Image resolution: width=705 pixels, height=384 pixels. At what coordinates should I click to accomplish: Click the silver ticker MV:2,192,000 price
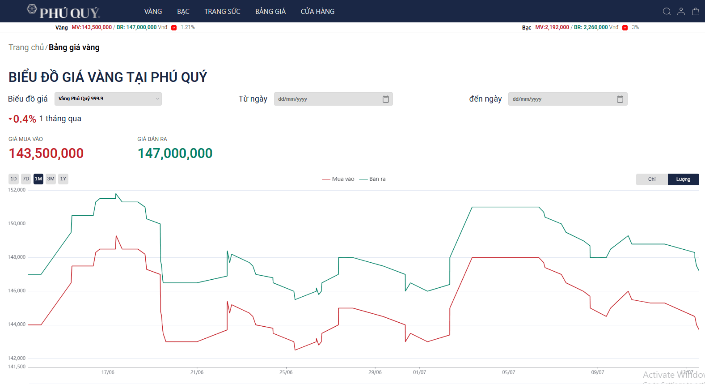(552, 27)
